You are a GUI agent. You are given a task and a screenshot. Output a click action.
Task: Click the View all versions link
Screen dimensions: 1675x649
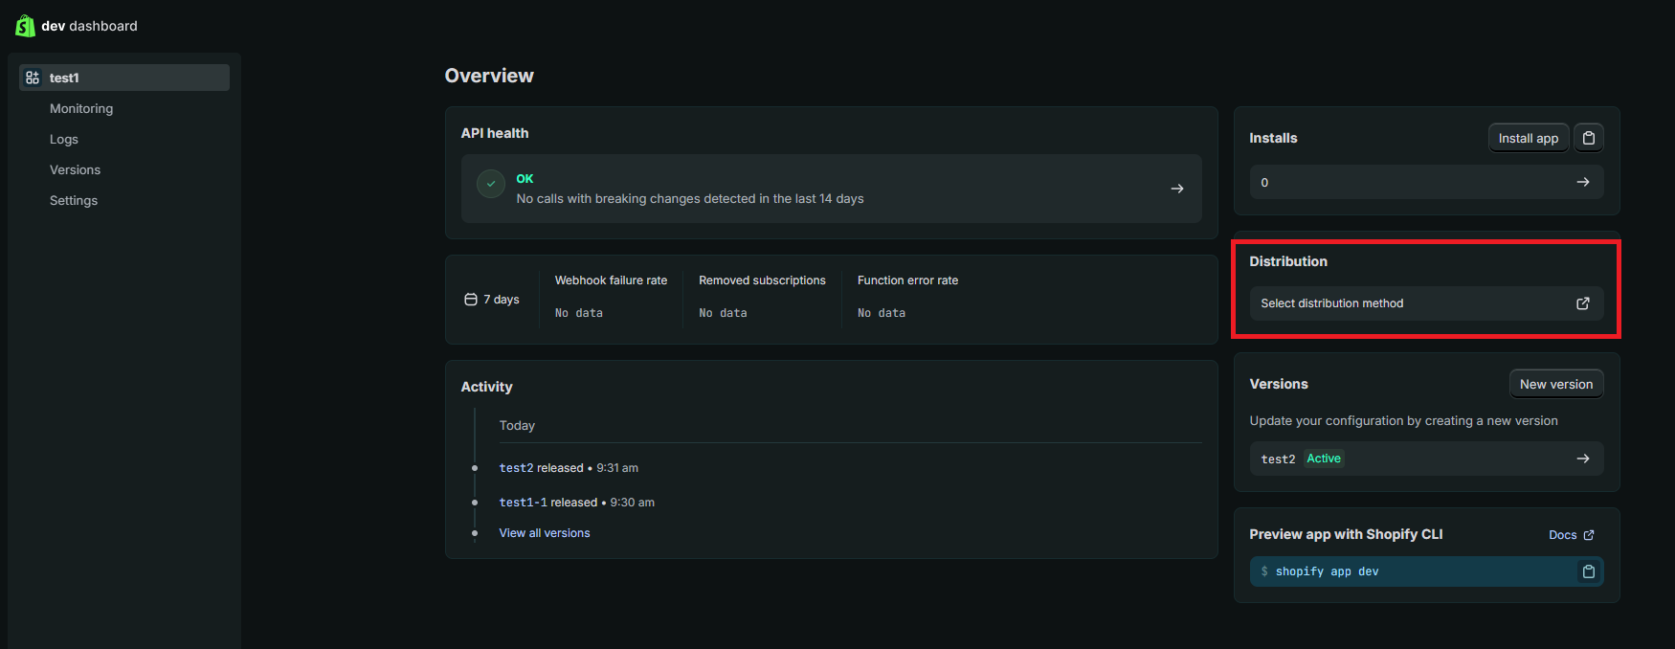[544, 533]
